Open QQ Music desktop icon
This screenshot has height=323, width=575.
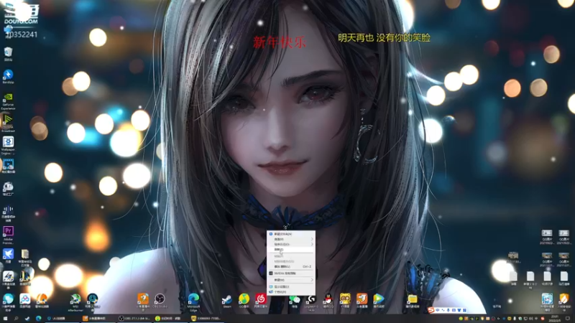coord(244,301)
